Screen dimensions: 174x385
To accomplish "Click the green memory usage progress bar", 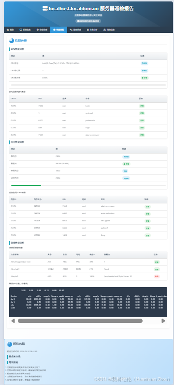I will pyautogui.click(x=26, y=185).
